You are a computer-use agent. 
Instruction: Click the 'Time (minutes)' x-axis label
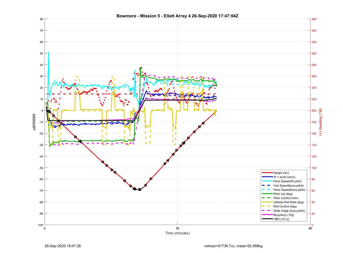tap(178, 233)
